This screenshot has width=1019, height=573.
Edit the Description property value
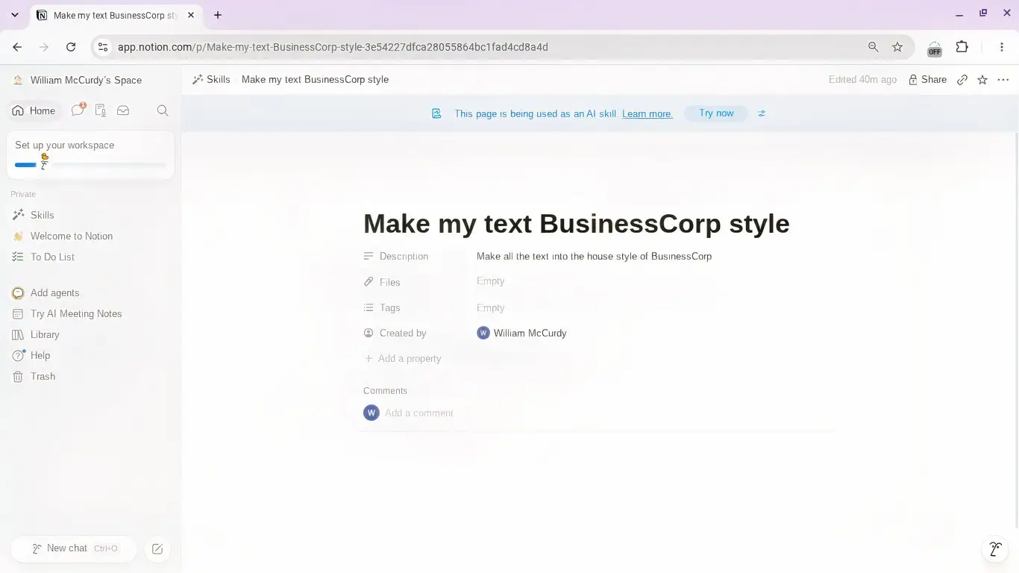click(594, 256)
